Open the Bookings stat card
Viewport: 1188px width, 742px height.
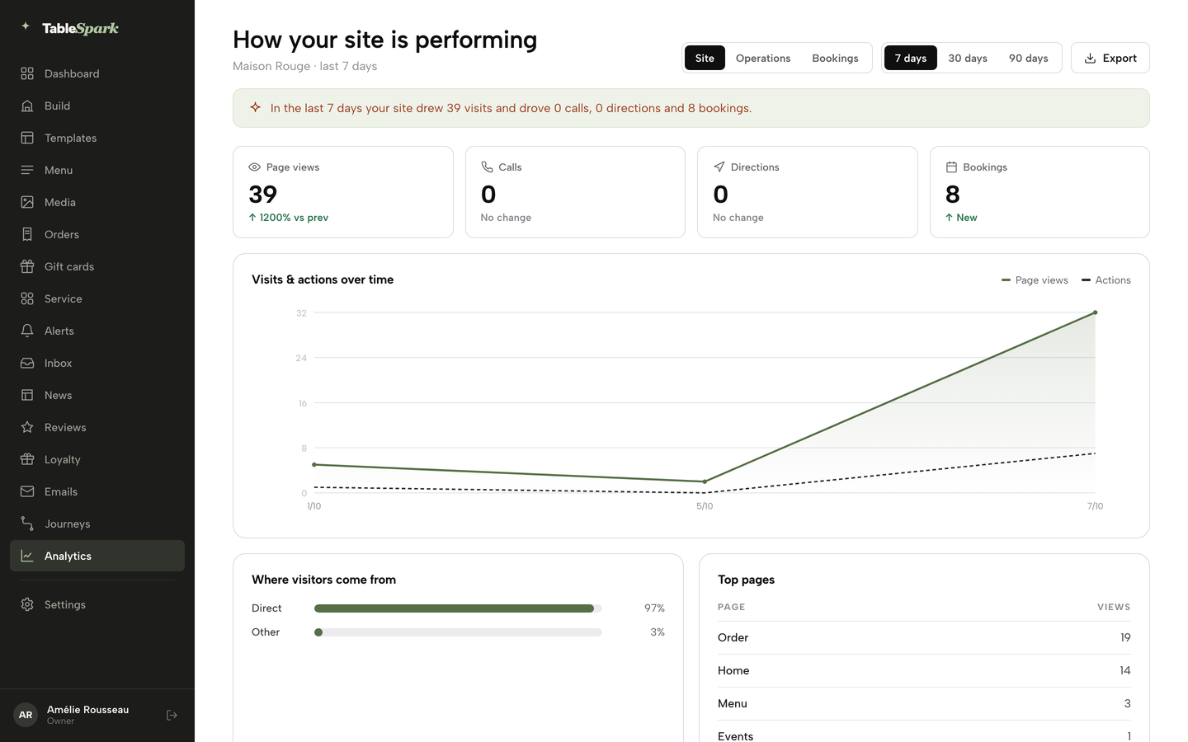[1039, 192]
